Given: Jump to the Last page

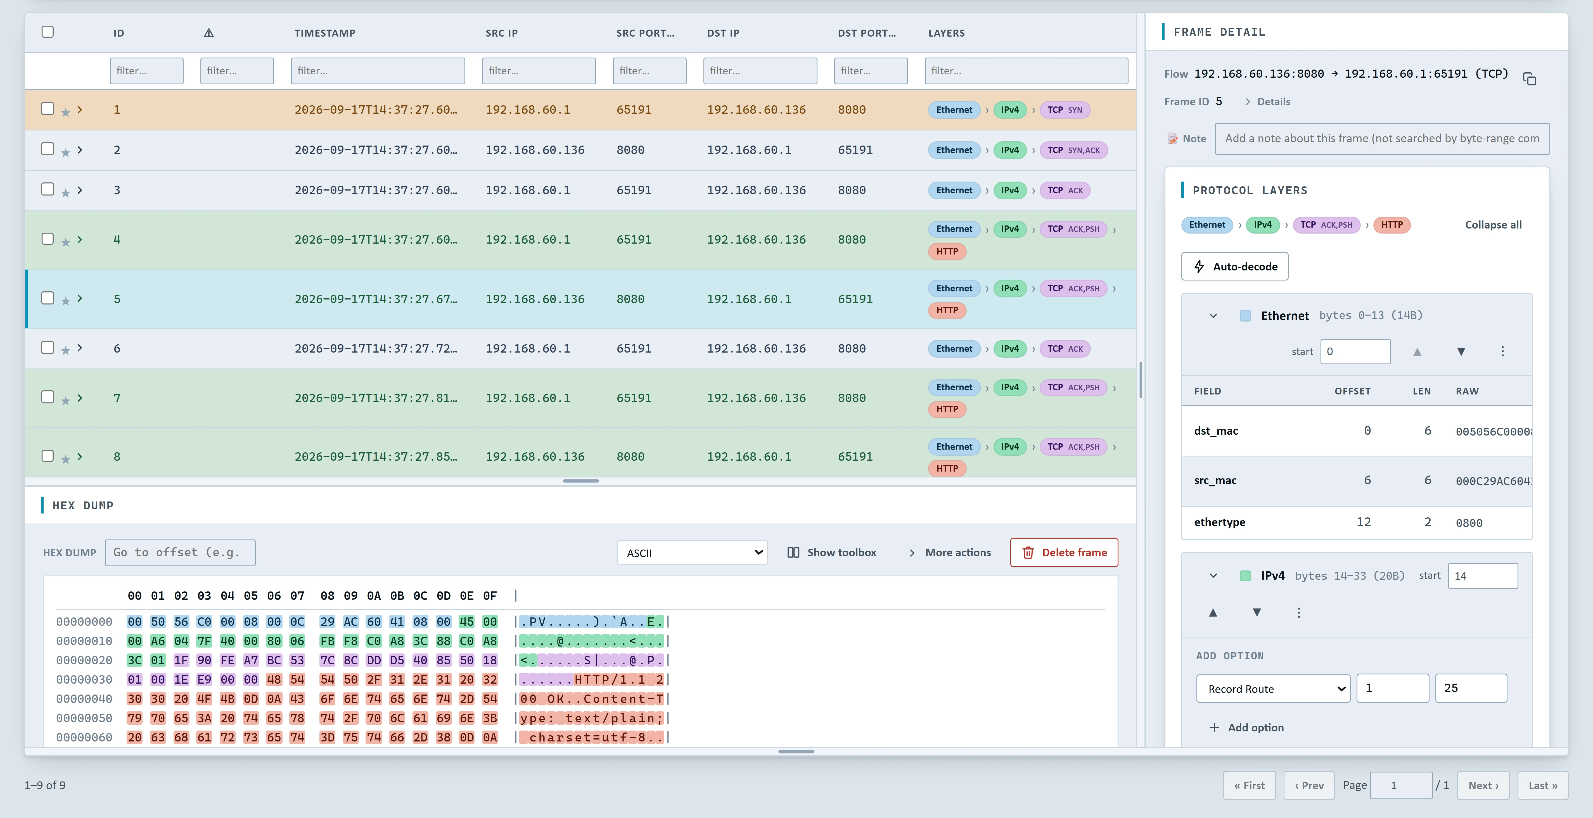Looking at the screenshot, I should tap(1542, 785).
